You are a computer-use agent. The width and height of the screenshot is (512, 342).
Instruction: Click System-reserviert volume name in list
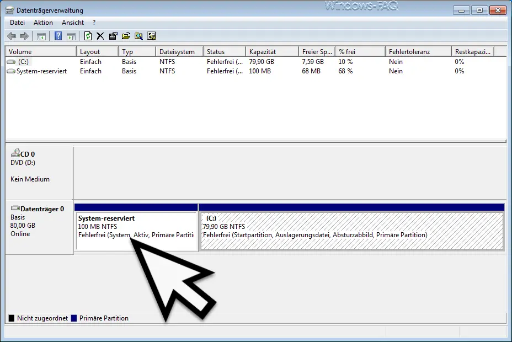click(41, 71)
